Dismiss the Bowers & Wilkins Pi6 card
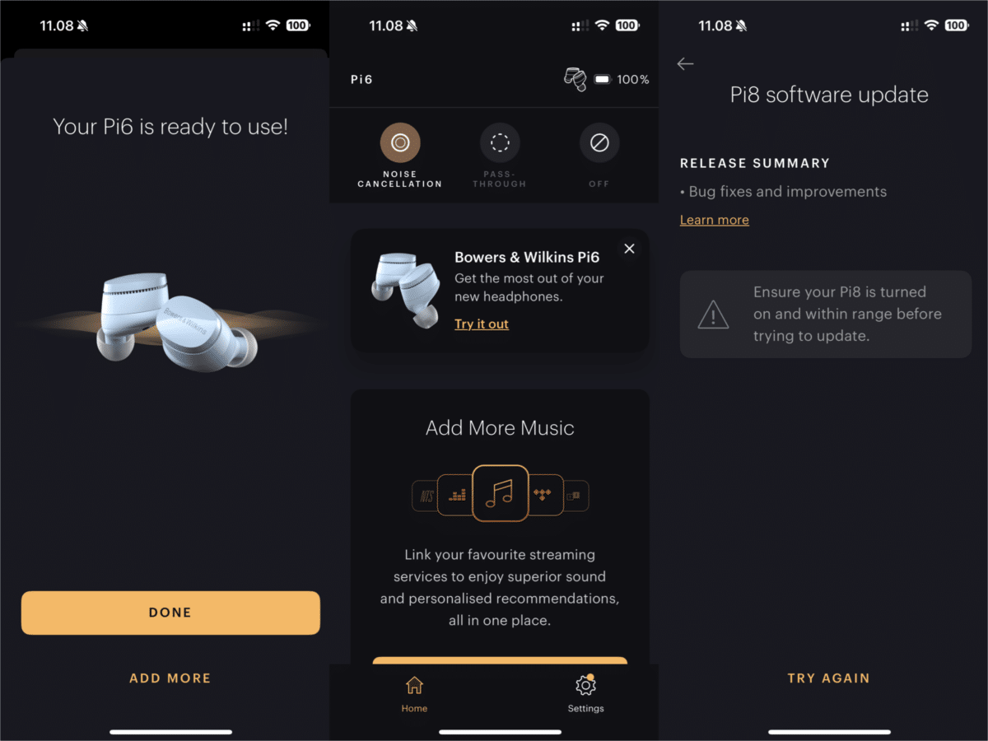 coord(630,249)
